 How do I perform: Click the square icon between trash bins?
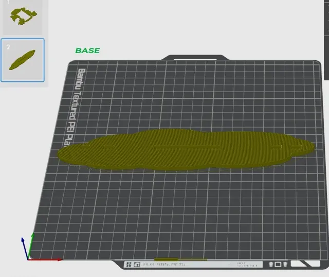click(278, 265)
